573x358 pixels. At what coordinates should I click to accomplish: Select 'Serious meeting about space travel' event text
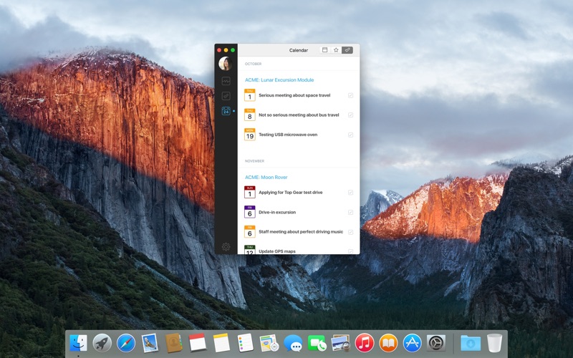pyautogui.click(x=294, y=95)
